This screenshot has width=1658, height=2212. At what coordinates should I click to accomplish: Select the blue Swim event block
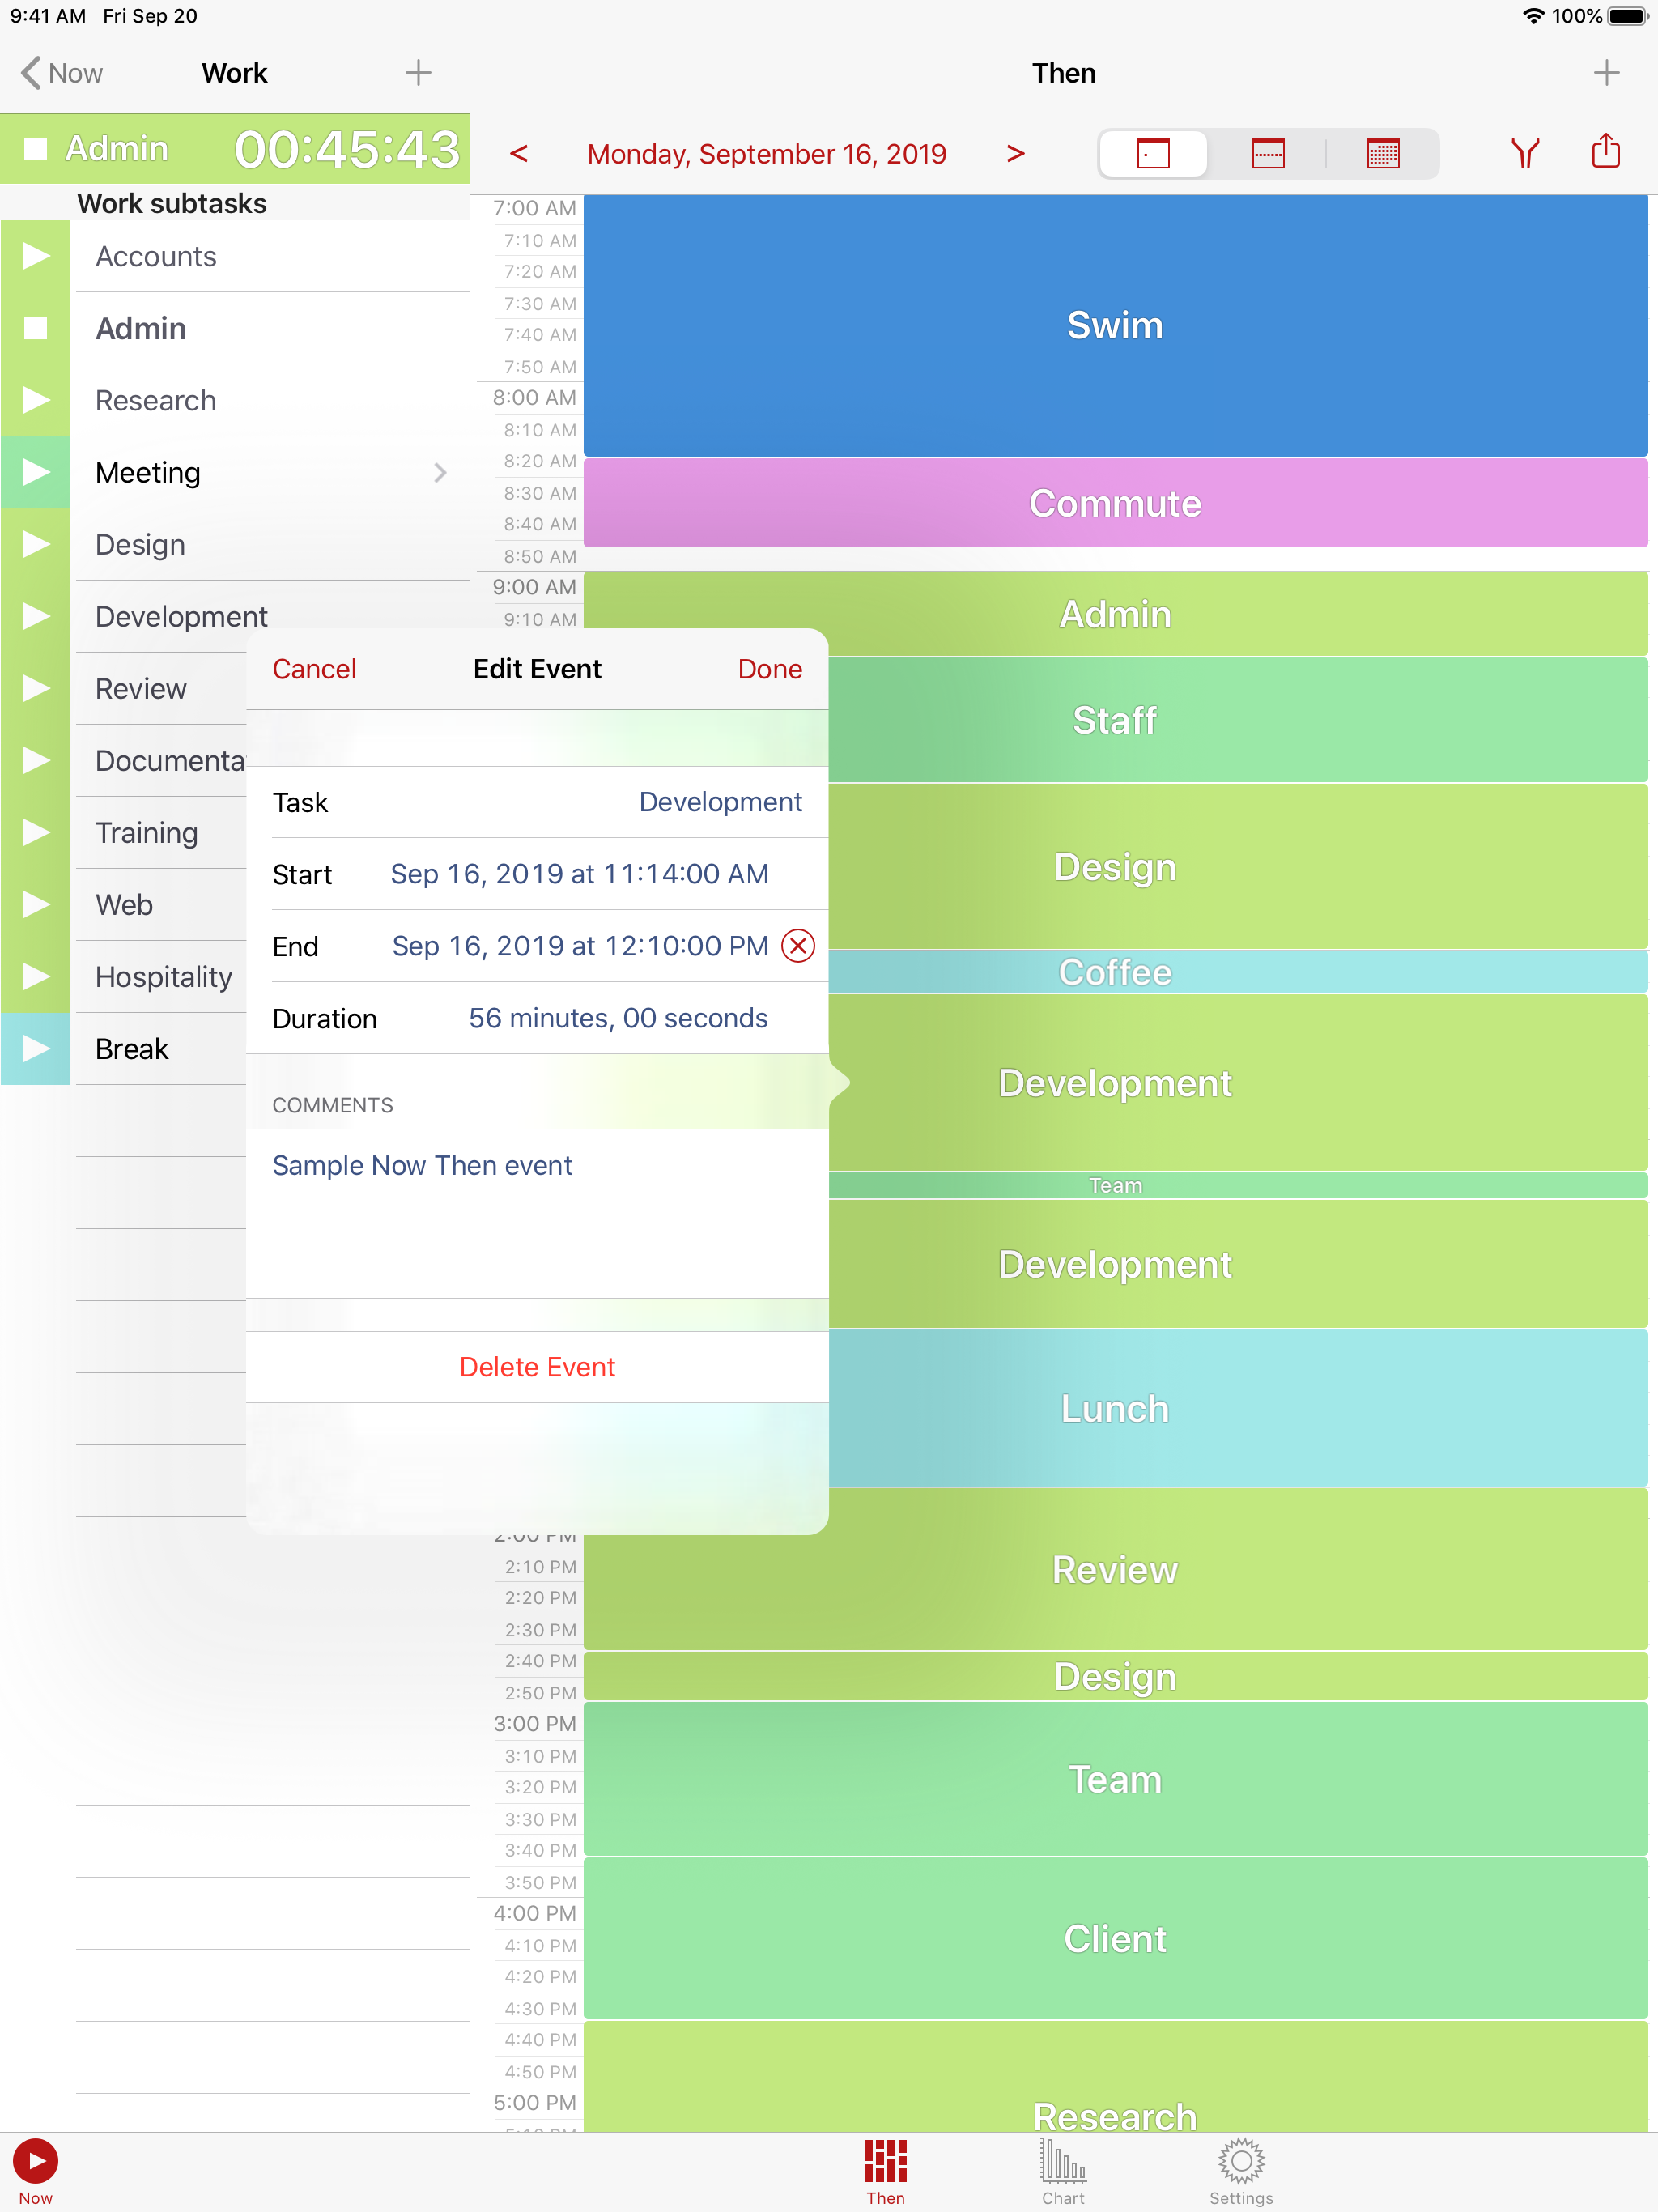click(x=1114, y=326)
